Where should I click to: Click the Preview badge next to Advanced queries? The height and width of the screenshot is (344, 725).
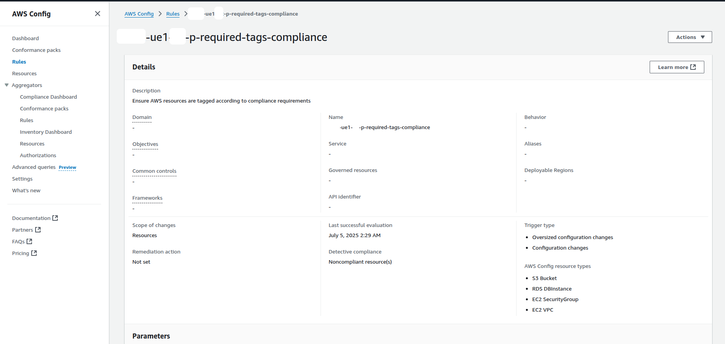(68, 167)
